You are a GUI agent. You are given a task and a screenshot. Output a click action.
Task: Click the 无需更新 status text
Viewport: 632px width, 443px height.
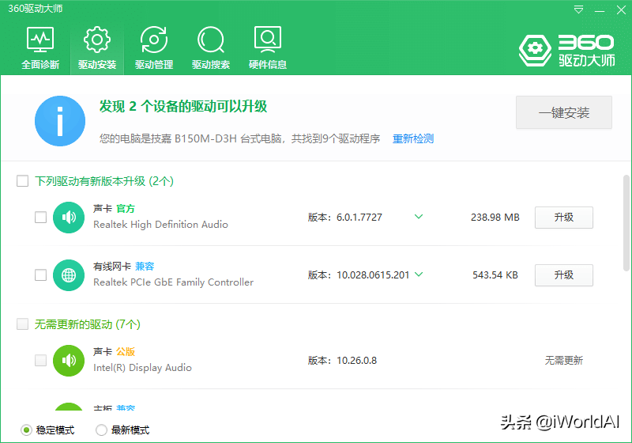click(564, 360)
